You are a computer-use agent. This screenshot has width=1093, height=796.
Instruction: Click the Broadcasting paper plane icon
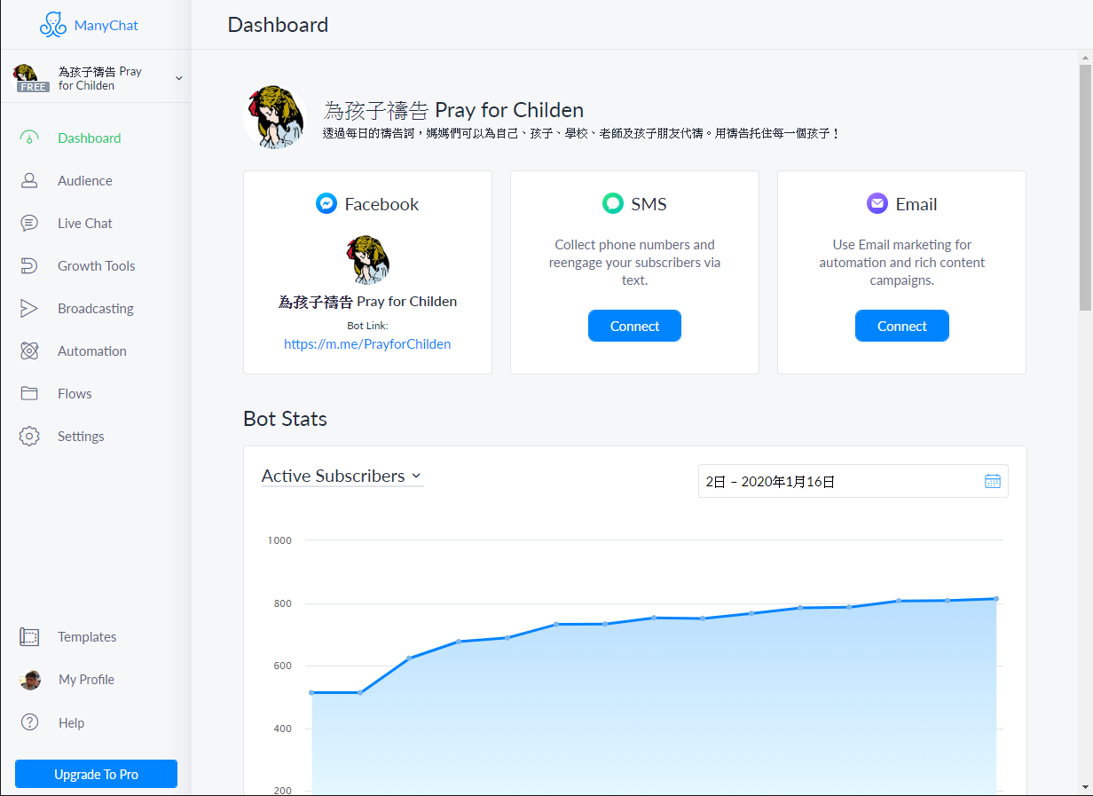click(29, 308)
